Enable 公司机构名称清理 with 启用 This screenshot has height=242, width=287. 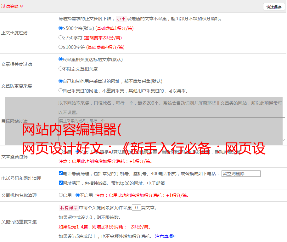tap(61, 195)
